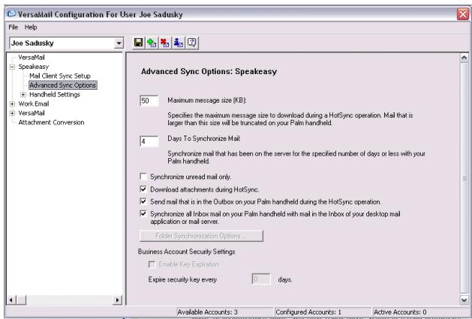Click the tree panel scroll left arrow
This screenshot has height=319, width=472.
click(x=11, y=300)
